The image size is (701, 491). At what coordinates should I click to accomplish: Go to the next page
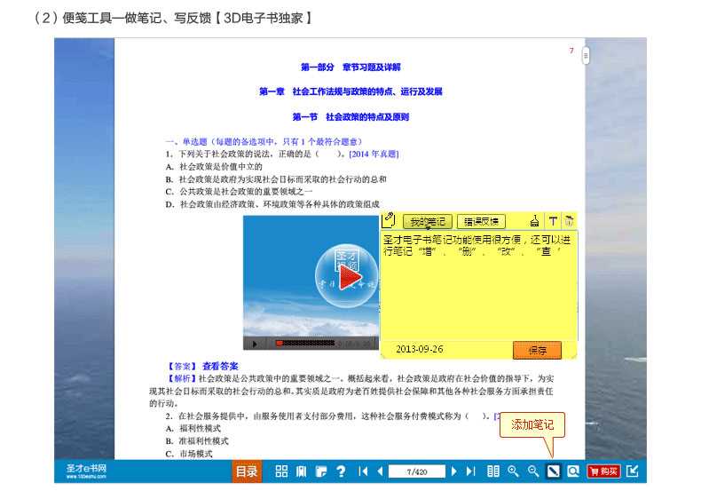point(454,471)
